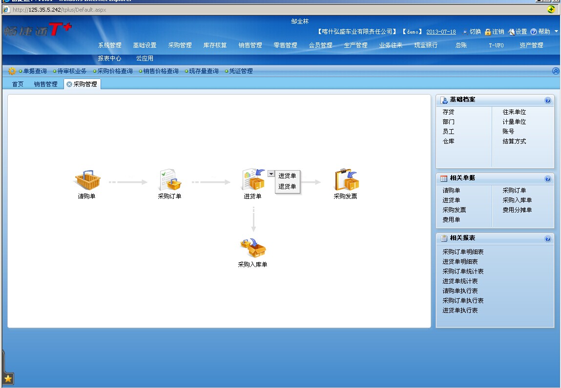Choose 进货单 from the popup menu
The image size is (561, 388).
click(287, 176)
